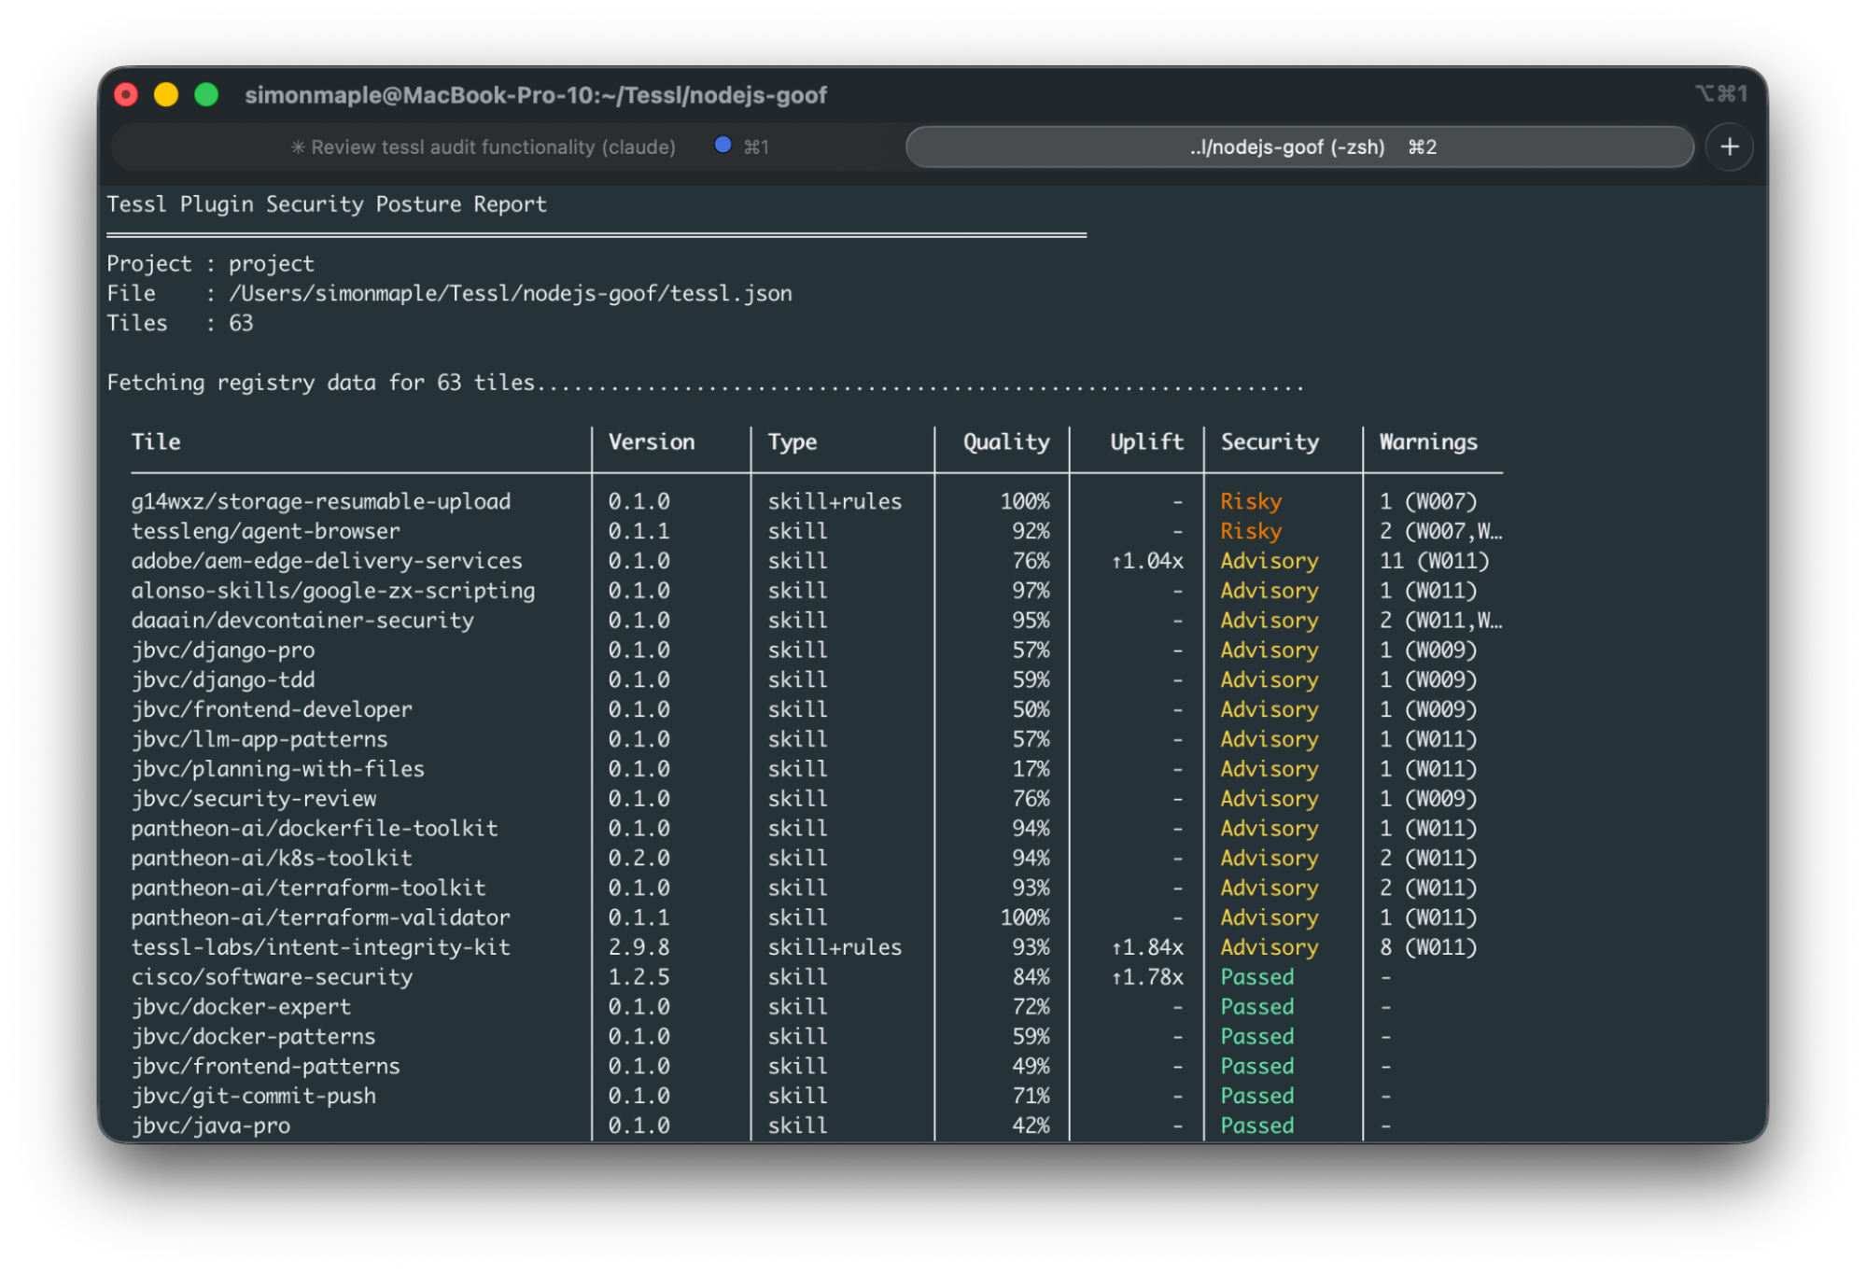Click the 'Warnings' column header
Image resolution: width=1866 pixels, height=1273 pixels.
pyautogui.click(x=1428, y=442)
